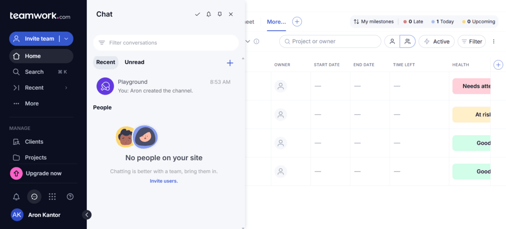
Task: Toggle the Active projects filter
Action: click(x=436, y=42)
